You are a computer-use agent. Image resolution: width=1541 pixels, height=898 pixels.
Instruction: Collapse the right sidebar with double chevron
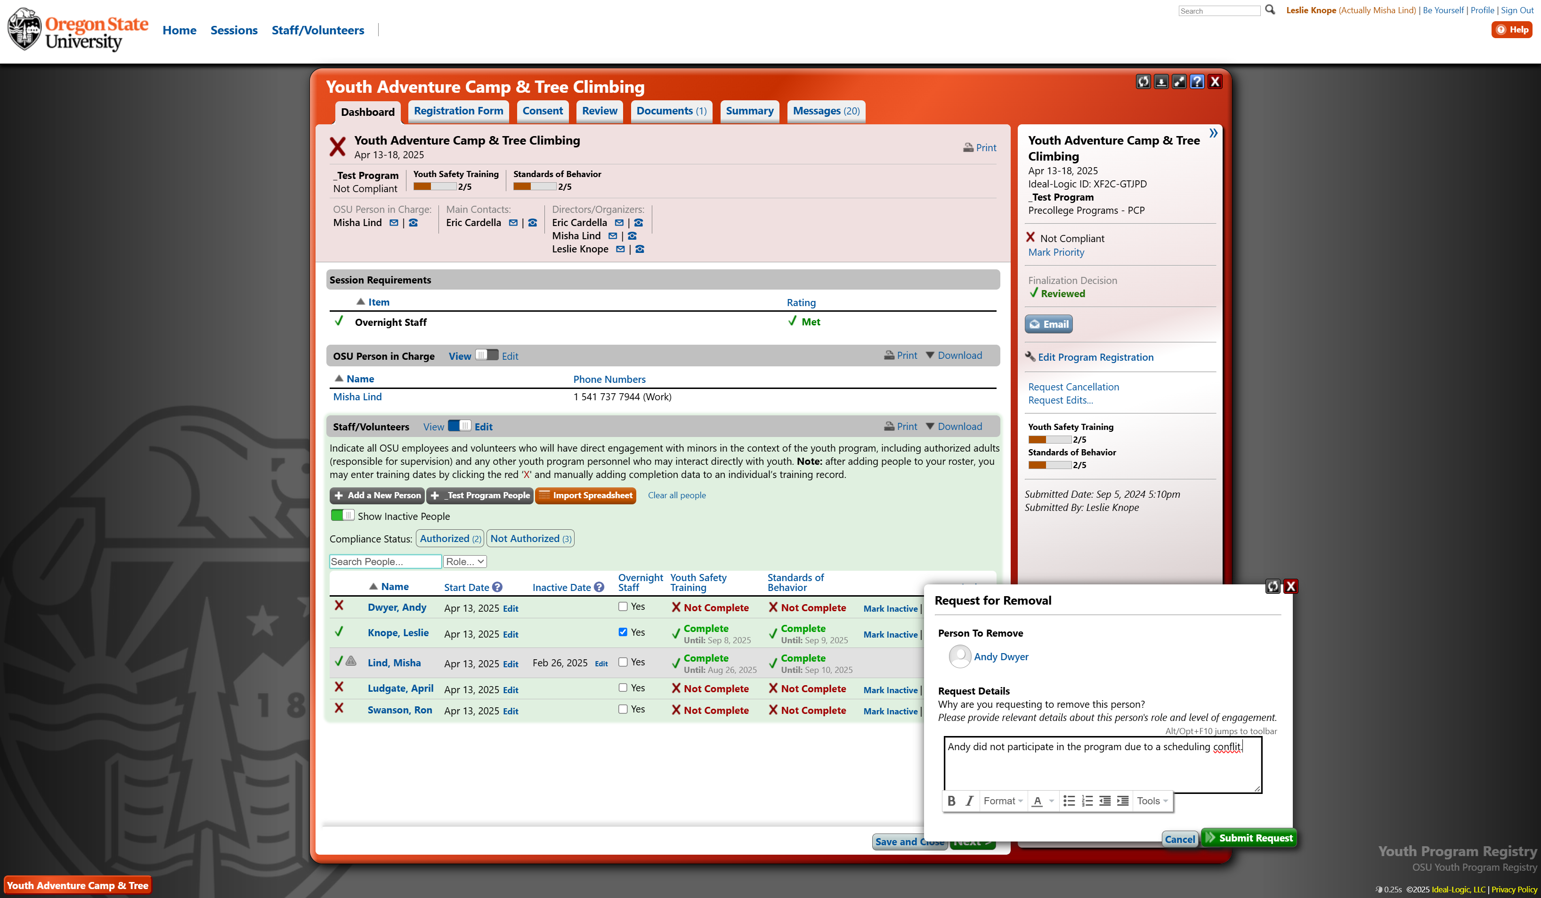pos(1213,133)
